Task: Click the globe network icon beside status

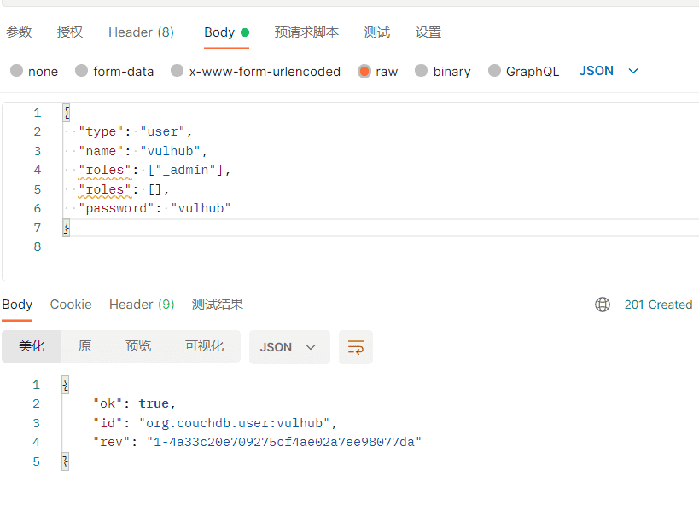Action: click(x=603, y=304)
